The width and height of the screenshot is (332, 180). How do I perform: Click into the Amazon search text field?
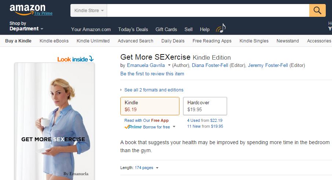208,11
